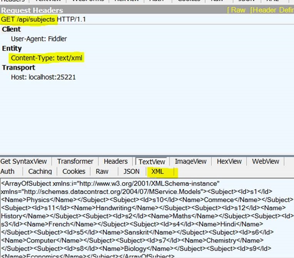
Task: Show the response Raw tab
Action: click(x=102, y=171)
